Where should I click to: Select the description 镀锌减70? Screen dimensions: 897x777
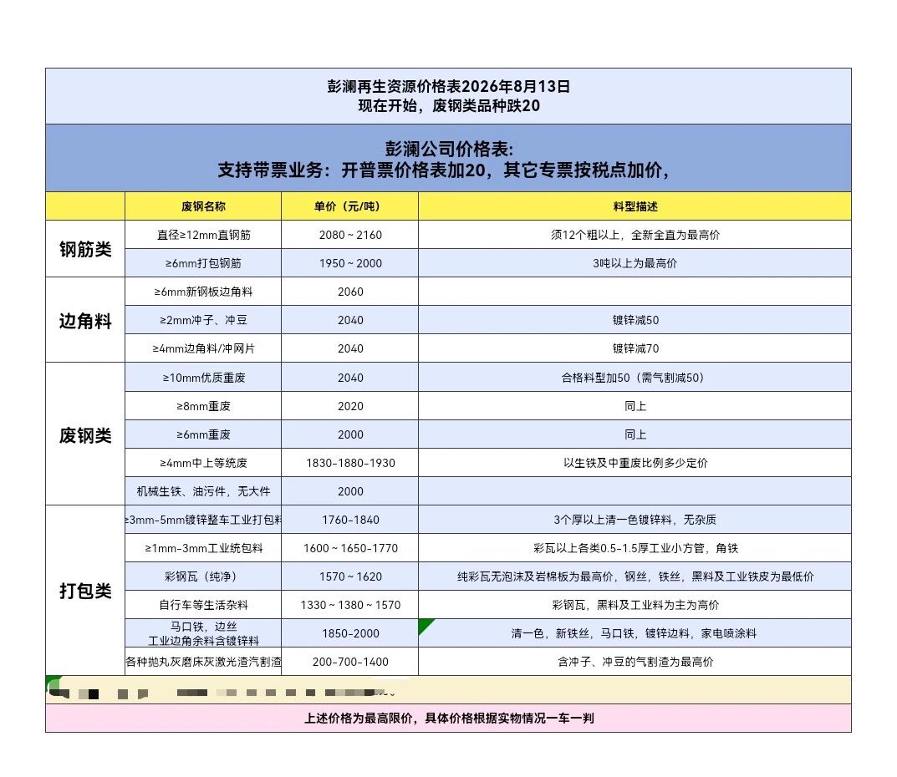point(635,348)
